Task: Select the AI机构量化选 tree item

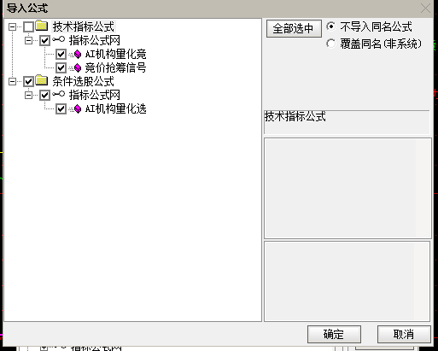Action: (115, 108)
